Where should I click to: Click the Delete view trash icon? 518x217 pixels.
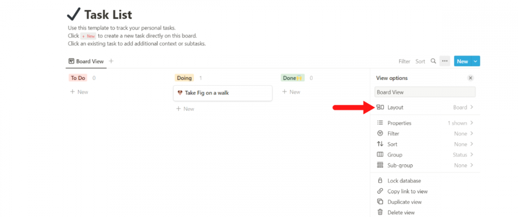(380, 212)
